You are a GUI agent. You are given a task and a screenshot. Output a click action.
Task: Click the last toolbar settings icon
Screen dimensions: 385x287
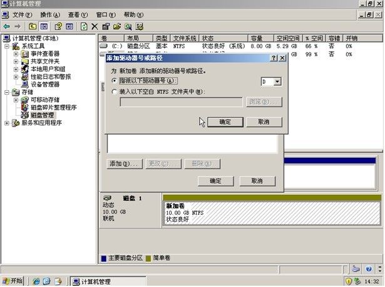(140, 26)
